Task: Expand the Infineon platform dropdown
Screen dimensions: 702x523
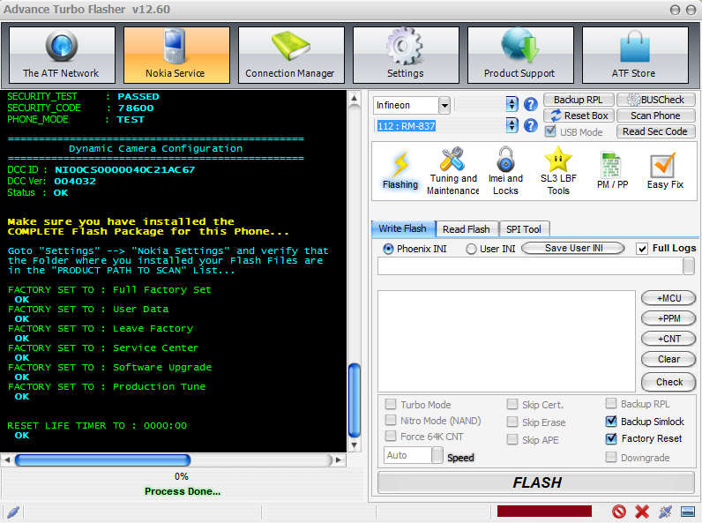Action: (x=444, y=106)
